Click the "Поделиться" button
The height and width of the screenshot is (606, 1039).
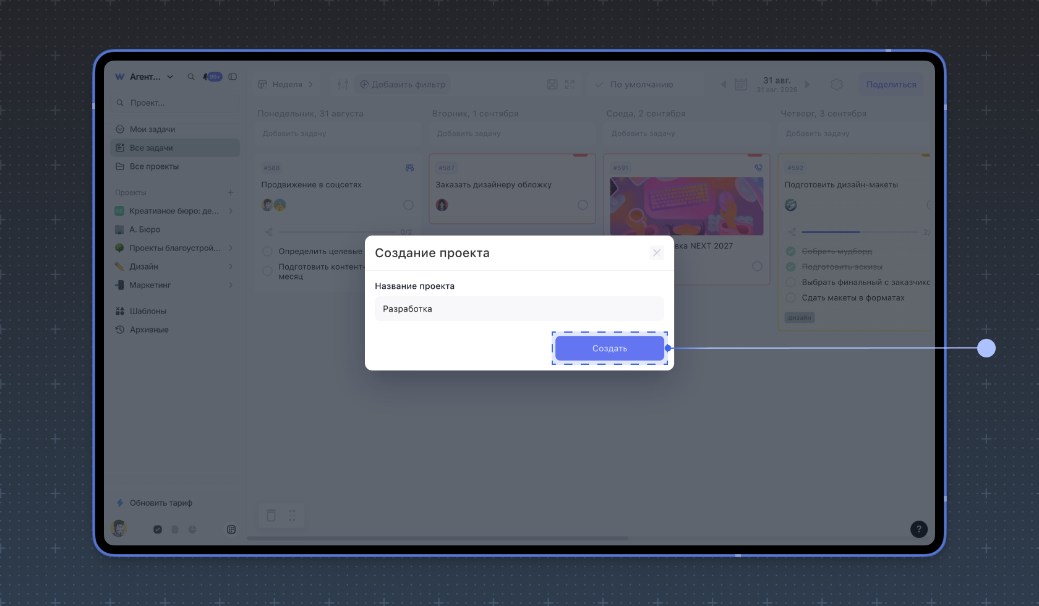891,84
